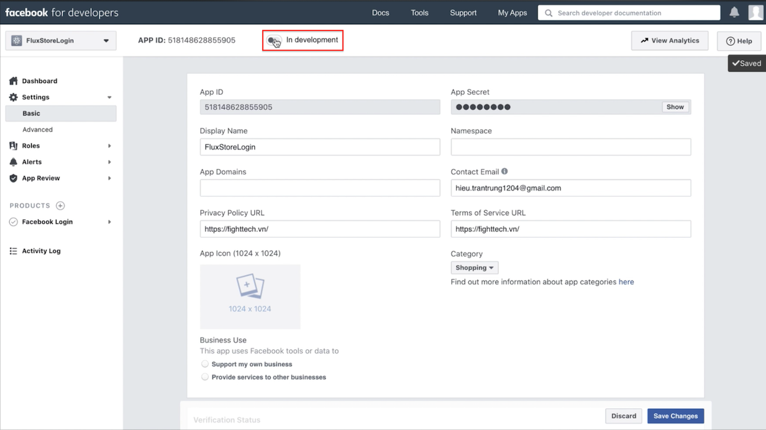Click the search developer documentation field

pos(629,13)
